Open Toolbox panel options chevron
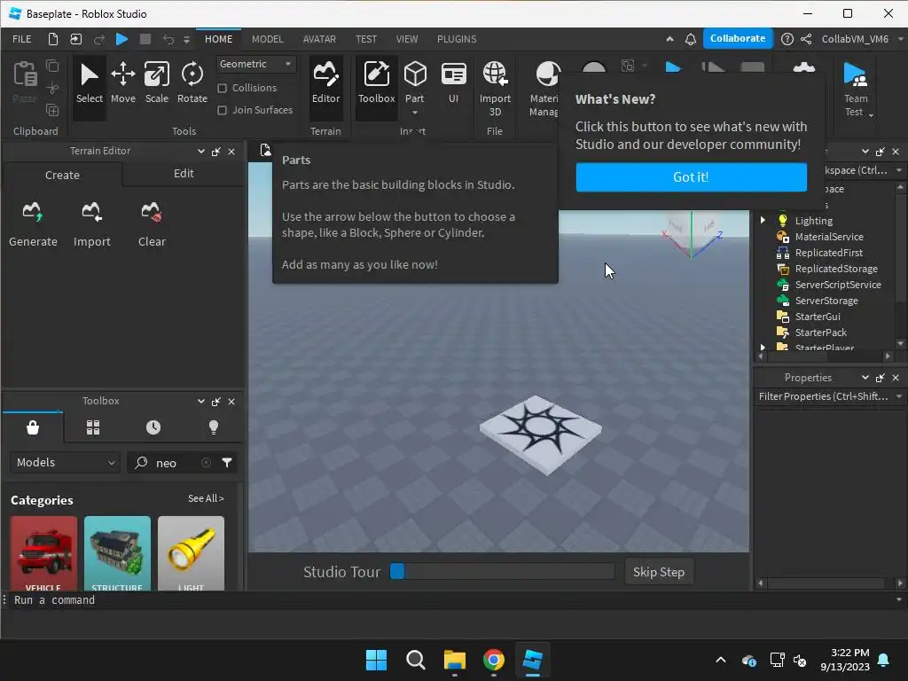 point(201,402)
